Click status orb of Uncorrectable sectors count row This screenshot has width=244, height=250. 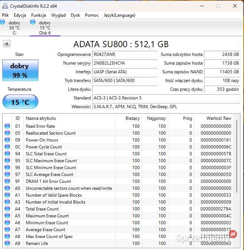(x=7, y=188)
